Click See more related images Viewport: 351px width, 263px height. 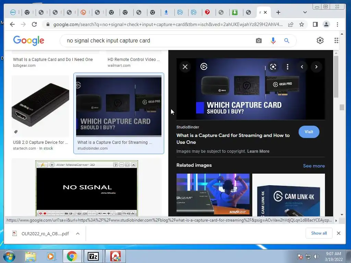point(314,166)
